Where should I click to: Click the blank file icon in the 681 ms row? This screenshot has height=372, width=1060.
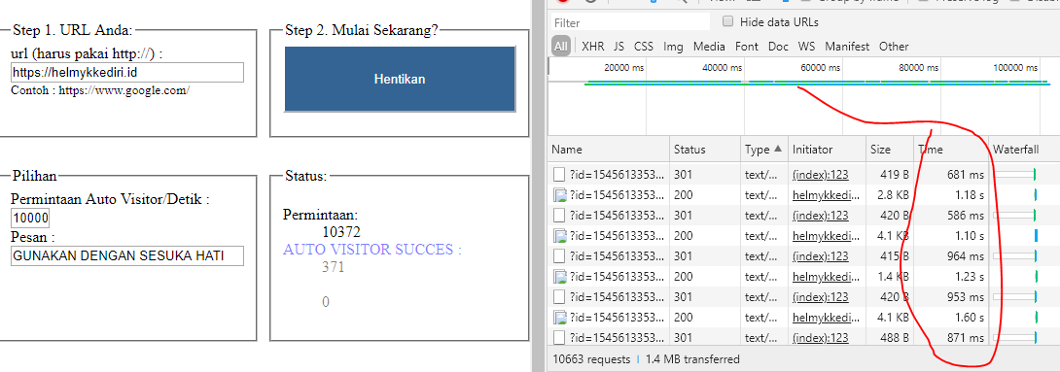pyautogui.click(x=559, y=175)
